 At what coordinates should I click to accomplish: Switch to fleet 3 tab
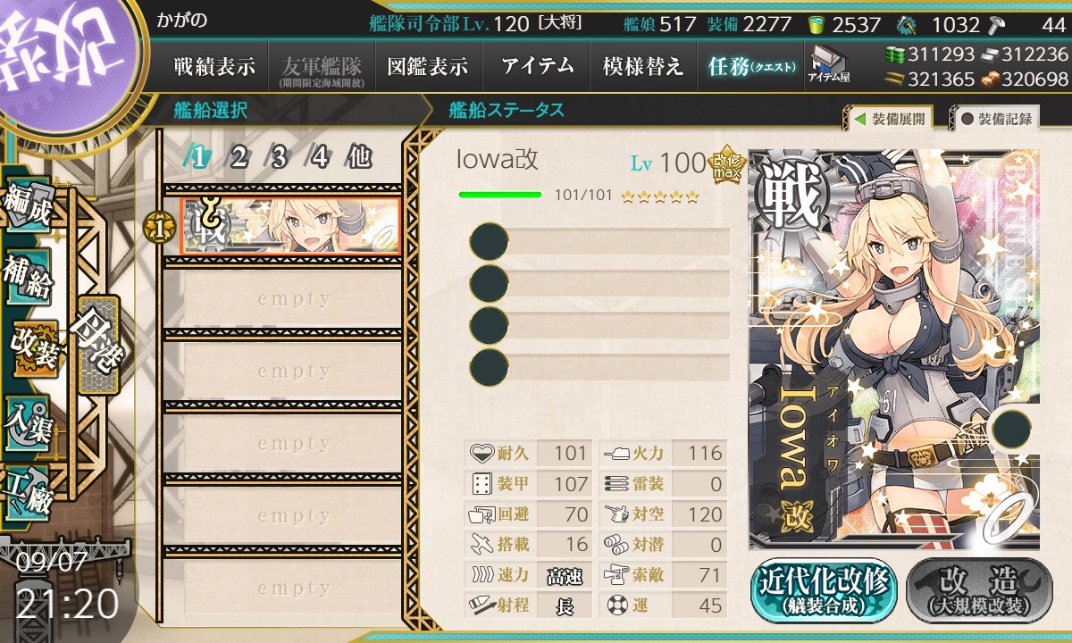pos(279,157)
